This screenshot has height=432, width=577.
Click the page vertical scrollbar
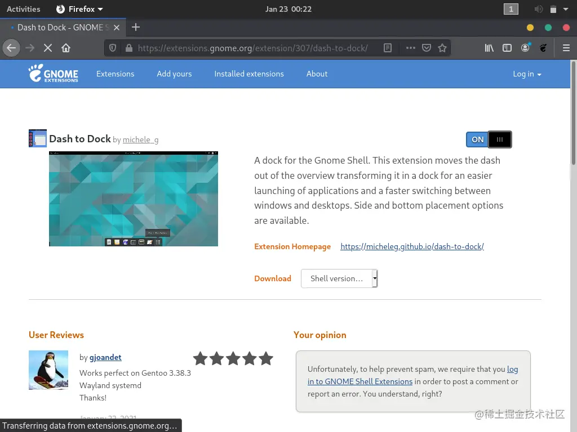(x=573, y=114)
